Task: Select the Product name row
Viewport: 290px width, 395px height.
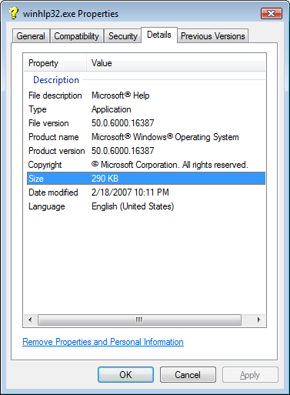Action: click(x=146, y=137)
